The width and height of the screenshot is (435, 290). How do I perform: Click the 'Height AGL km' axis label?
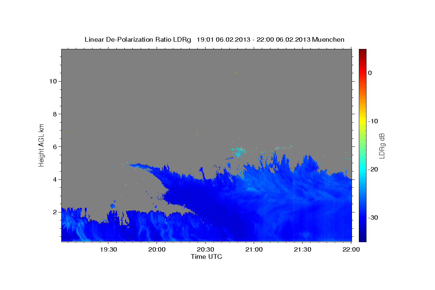(41, 145)
